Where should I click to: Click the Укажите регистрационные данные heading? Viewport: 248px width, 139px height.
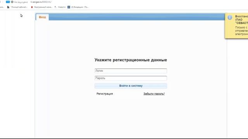(131, 60)
